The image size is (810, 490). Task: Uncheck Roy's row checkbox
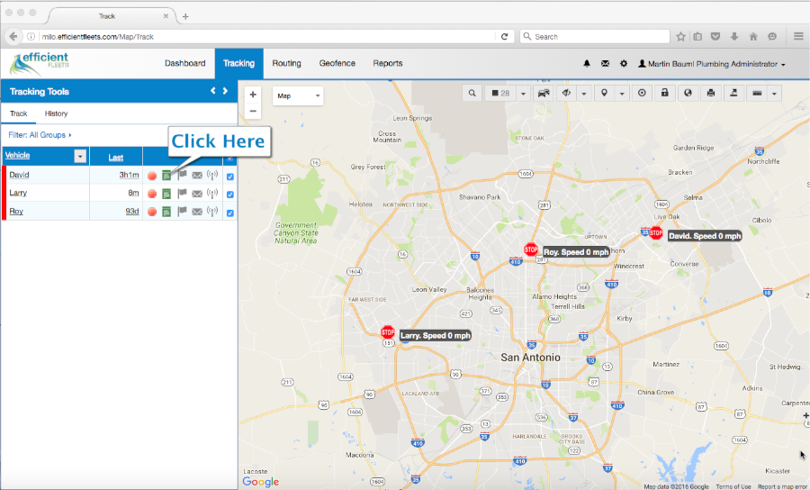pyautogui.click(x=229, y=213)
